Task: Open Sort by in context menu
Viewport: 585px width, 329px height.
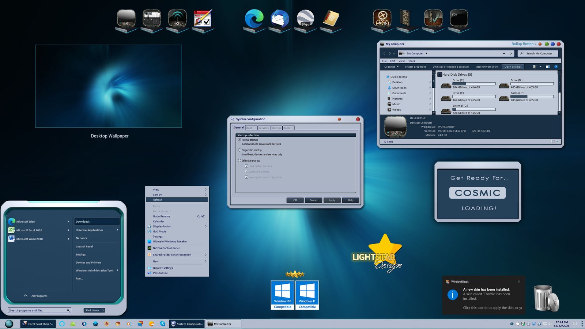Action: click(x=177, y=194)
